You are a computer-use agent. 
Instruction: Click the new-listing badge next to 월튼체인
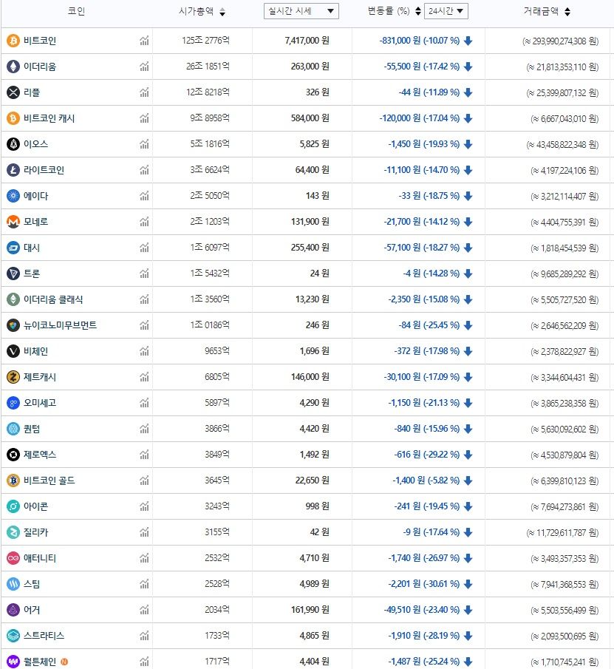click(64, 662)
